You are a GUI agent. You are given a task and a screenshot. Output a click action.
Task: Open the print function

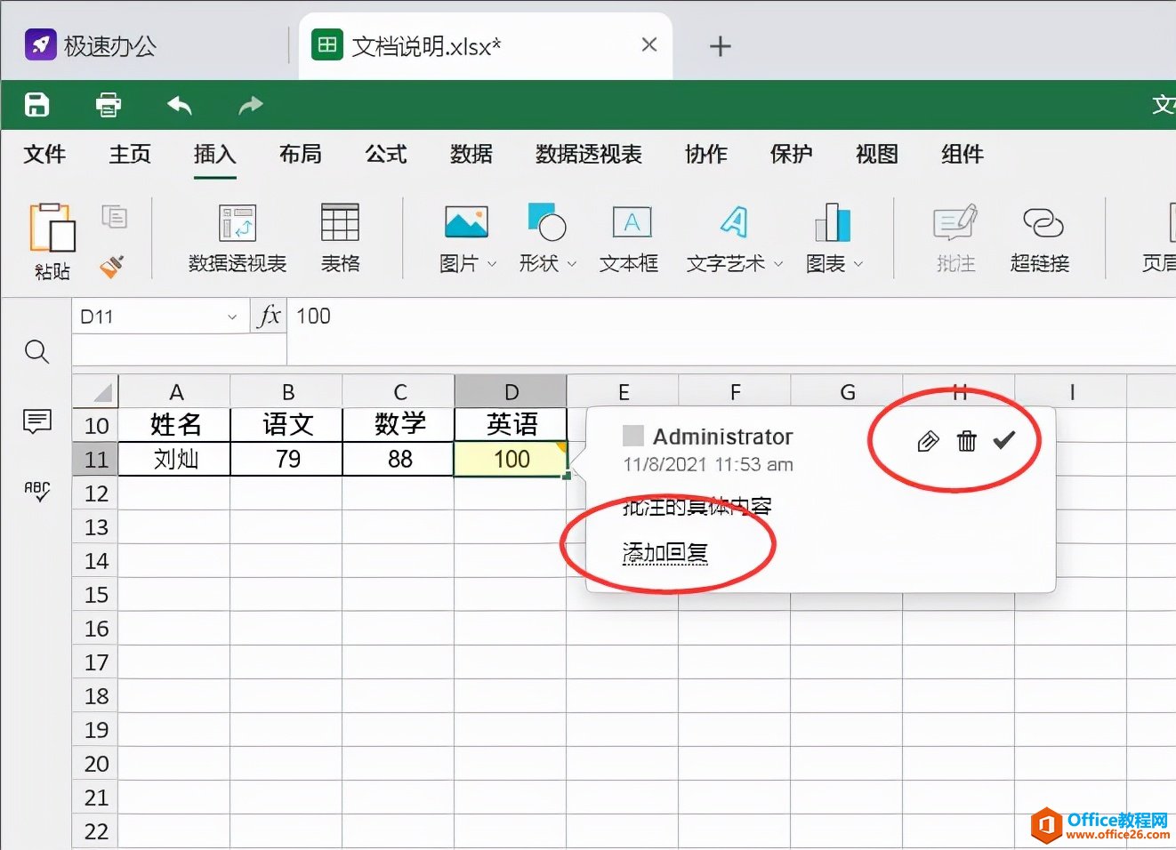pyautogui.click(x=108, y=104)
